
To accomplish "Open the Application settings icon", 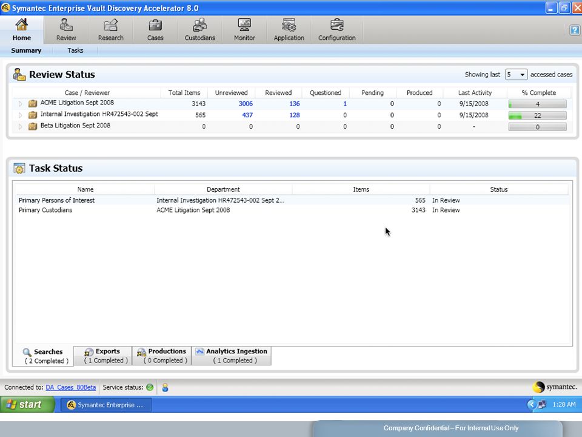I will (x=289, y=25).
